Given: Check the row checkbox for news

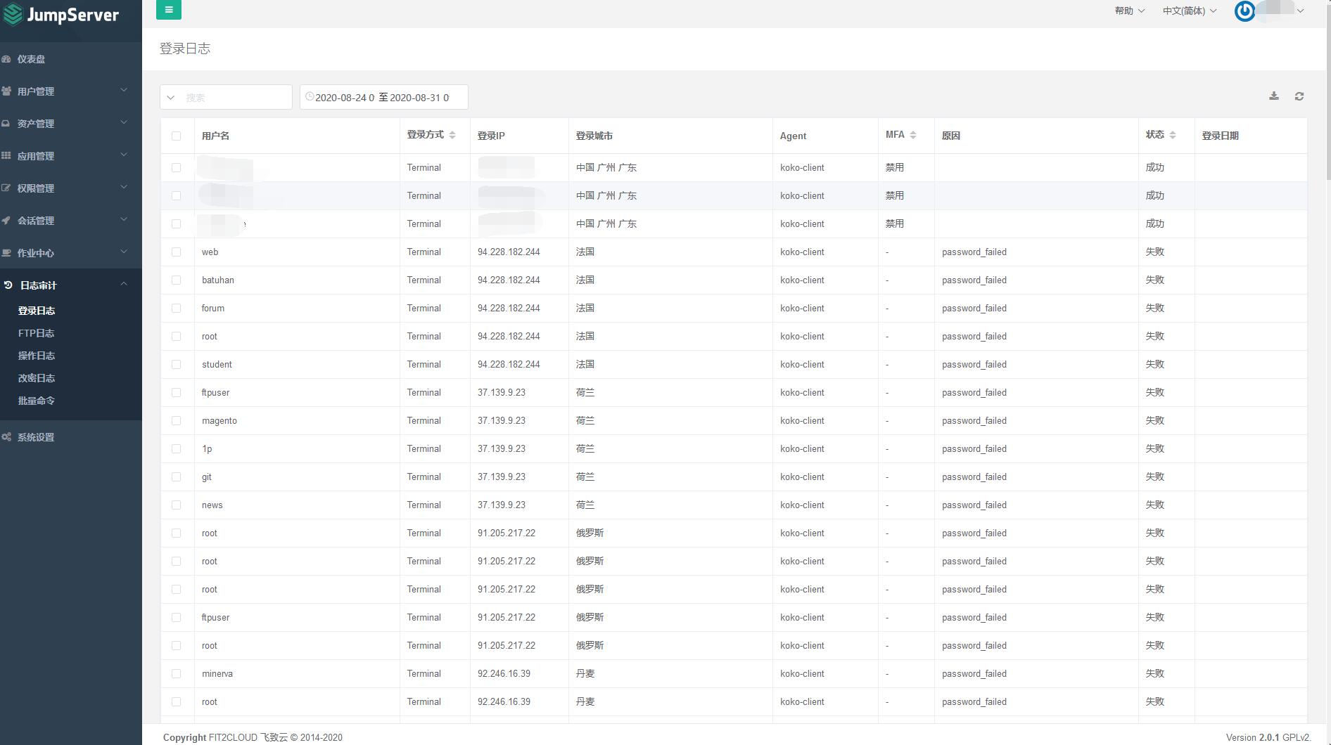Looking at the screenshot, I should click(x=176, y=505).
